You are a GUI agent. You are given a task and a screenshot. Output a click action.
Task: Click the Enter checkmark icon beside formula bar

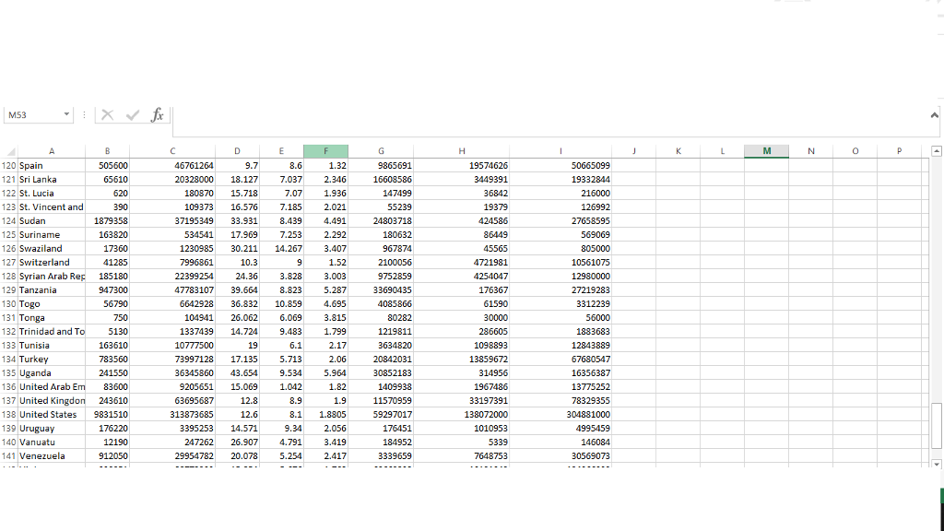pos(132,114)
